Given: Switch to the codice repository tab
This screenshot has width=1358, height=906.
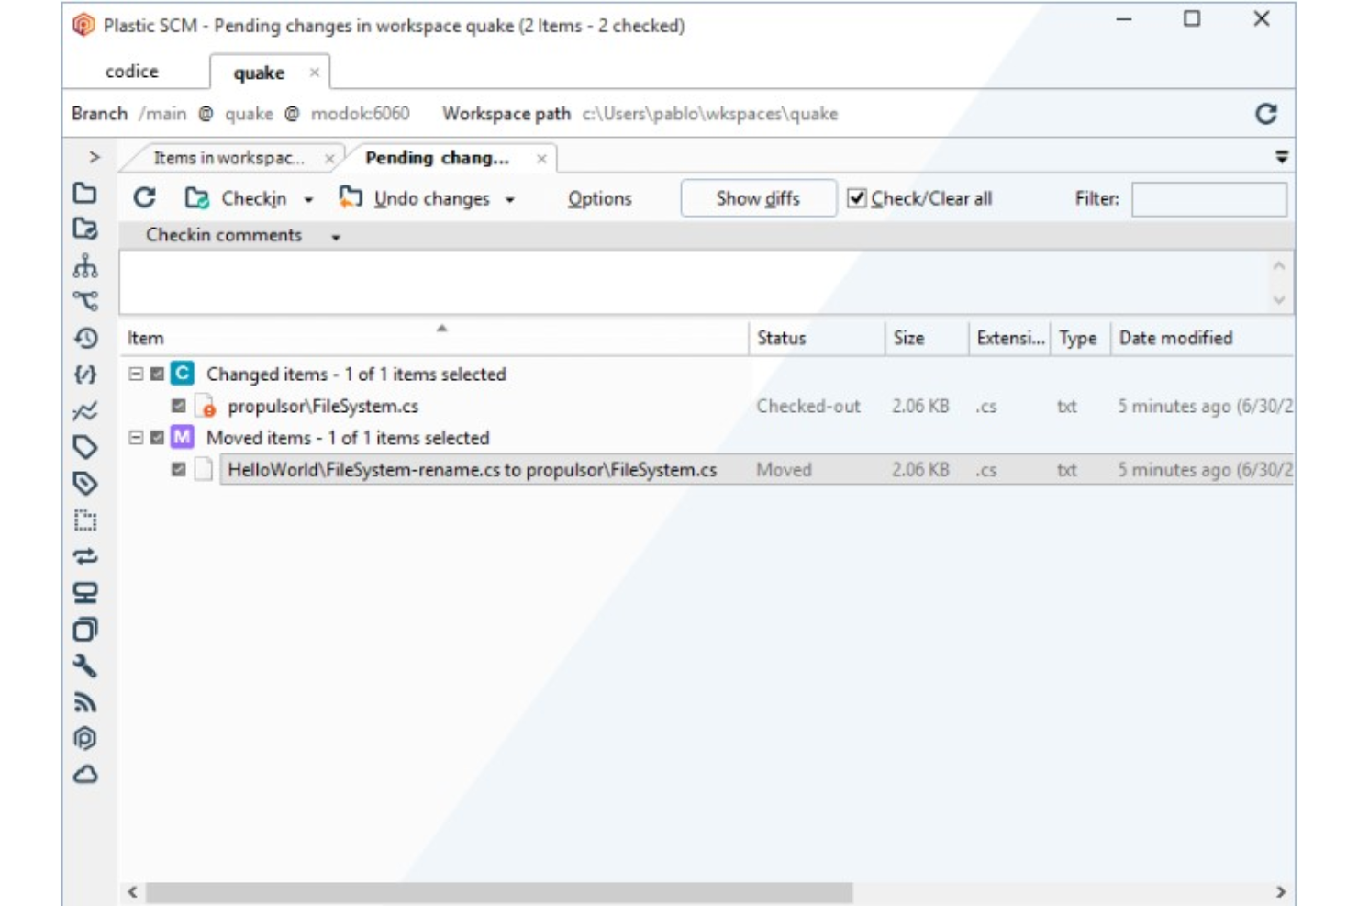Looking at the screenshot, I should click(x=134, y=72).
